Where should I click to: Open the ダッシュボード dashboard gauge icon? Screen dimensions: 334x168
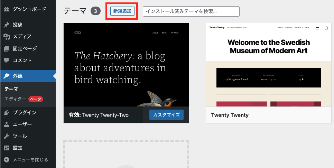[7, 9]
